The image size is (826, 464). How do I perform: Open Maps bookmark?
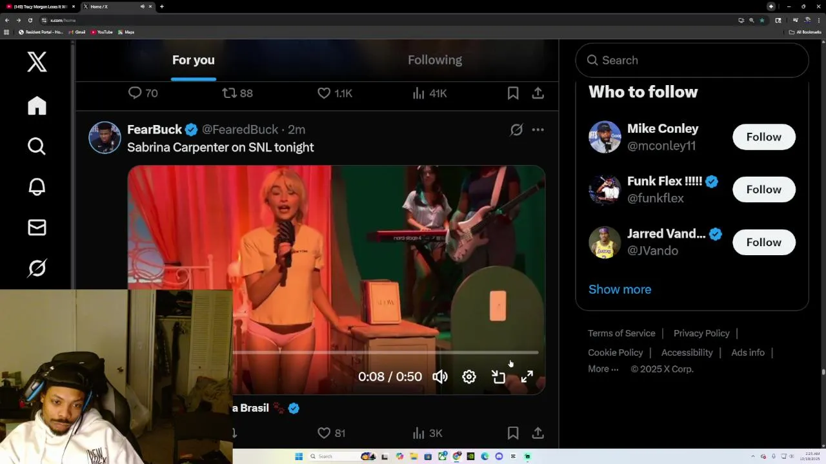126,32
